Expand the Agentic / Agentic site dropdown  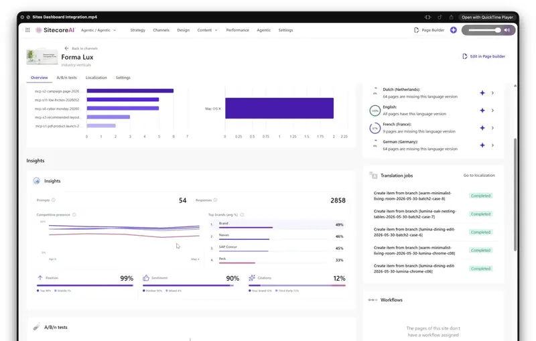(98, 30)
